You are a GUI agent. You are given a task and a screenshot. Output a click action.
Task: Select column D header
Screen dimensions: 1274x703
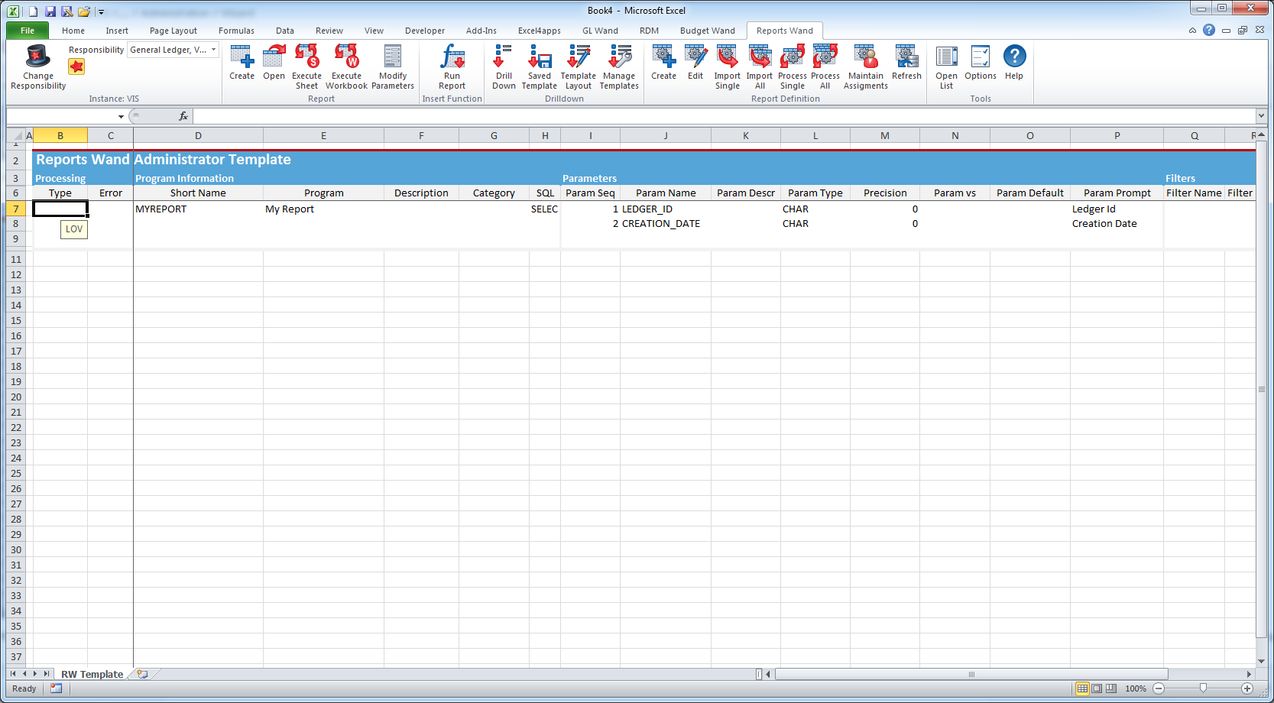tap(198, 135)
